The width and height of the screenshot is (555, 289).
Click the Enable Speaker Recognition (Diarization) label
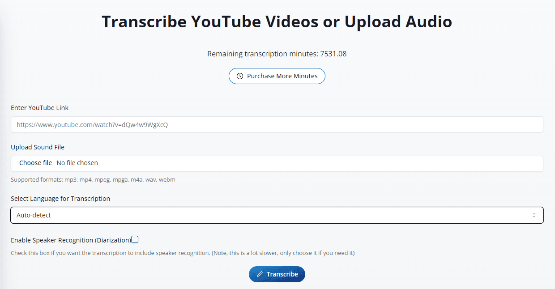click(x=71, y=240)
